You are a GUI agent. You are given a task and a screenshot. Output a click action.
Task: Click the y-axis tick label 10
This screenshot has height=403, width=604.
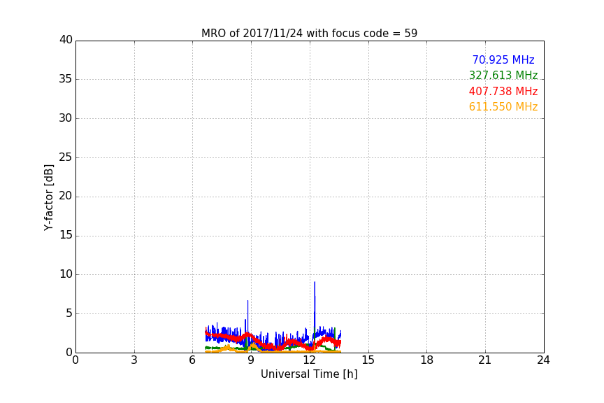click(x=66, y=274)
